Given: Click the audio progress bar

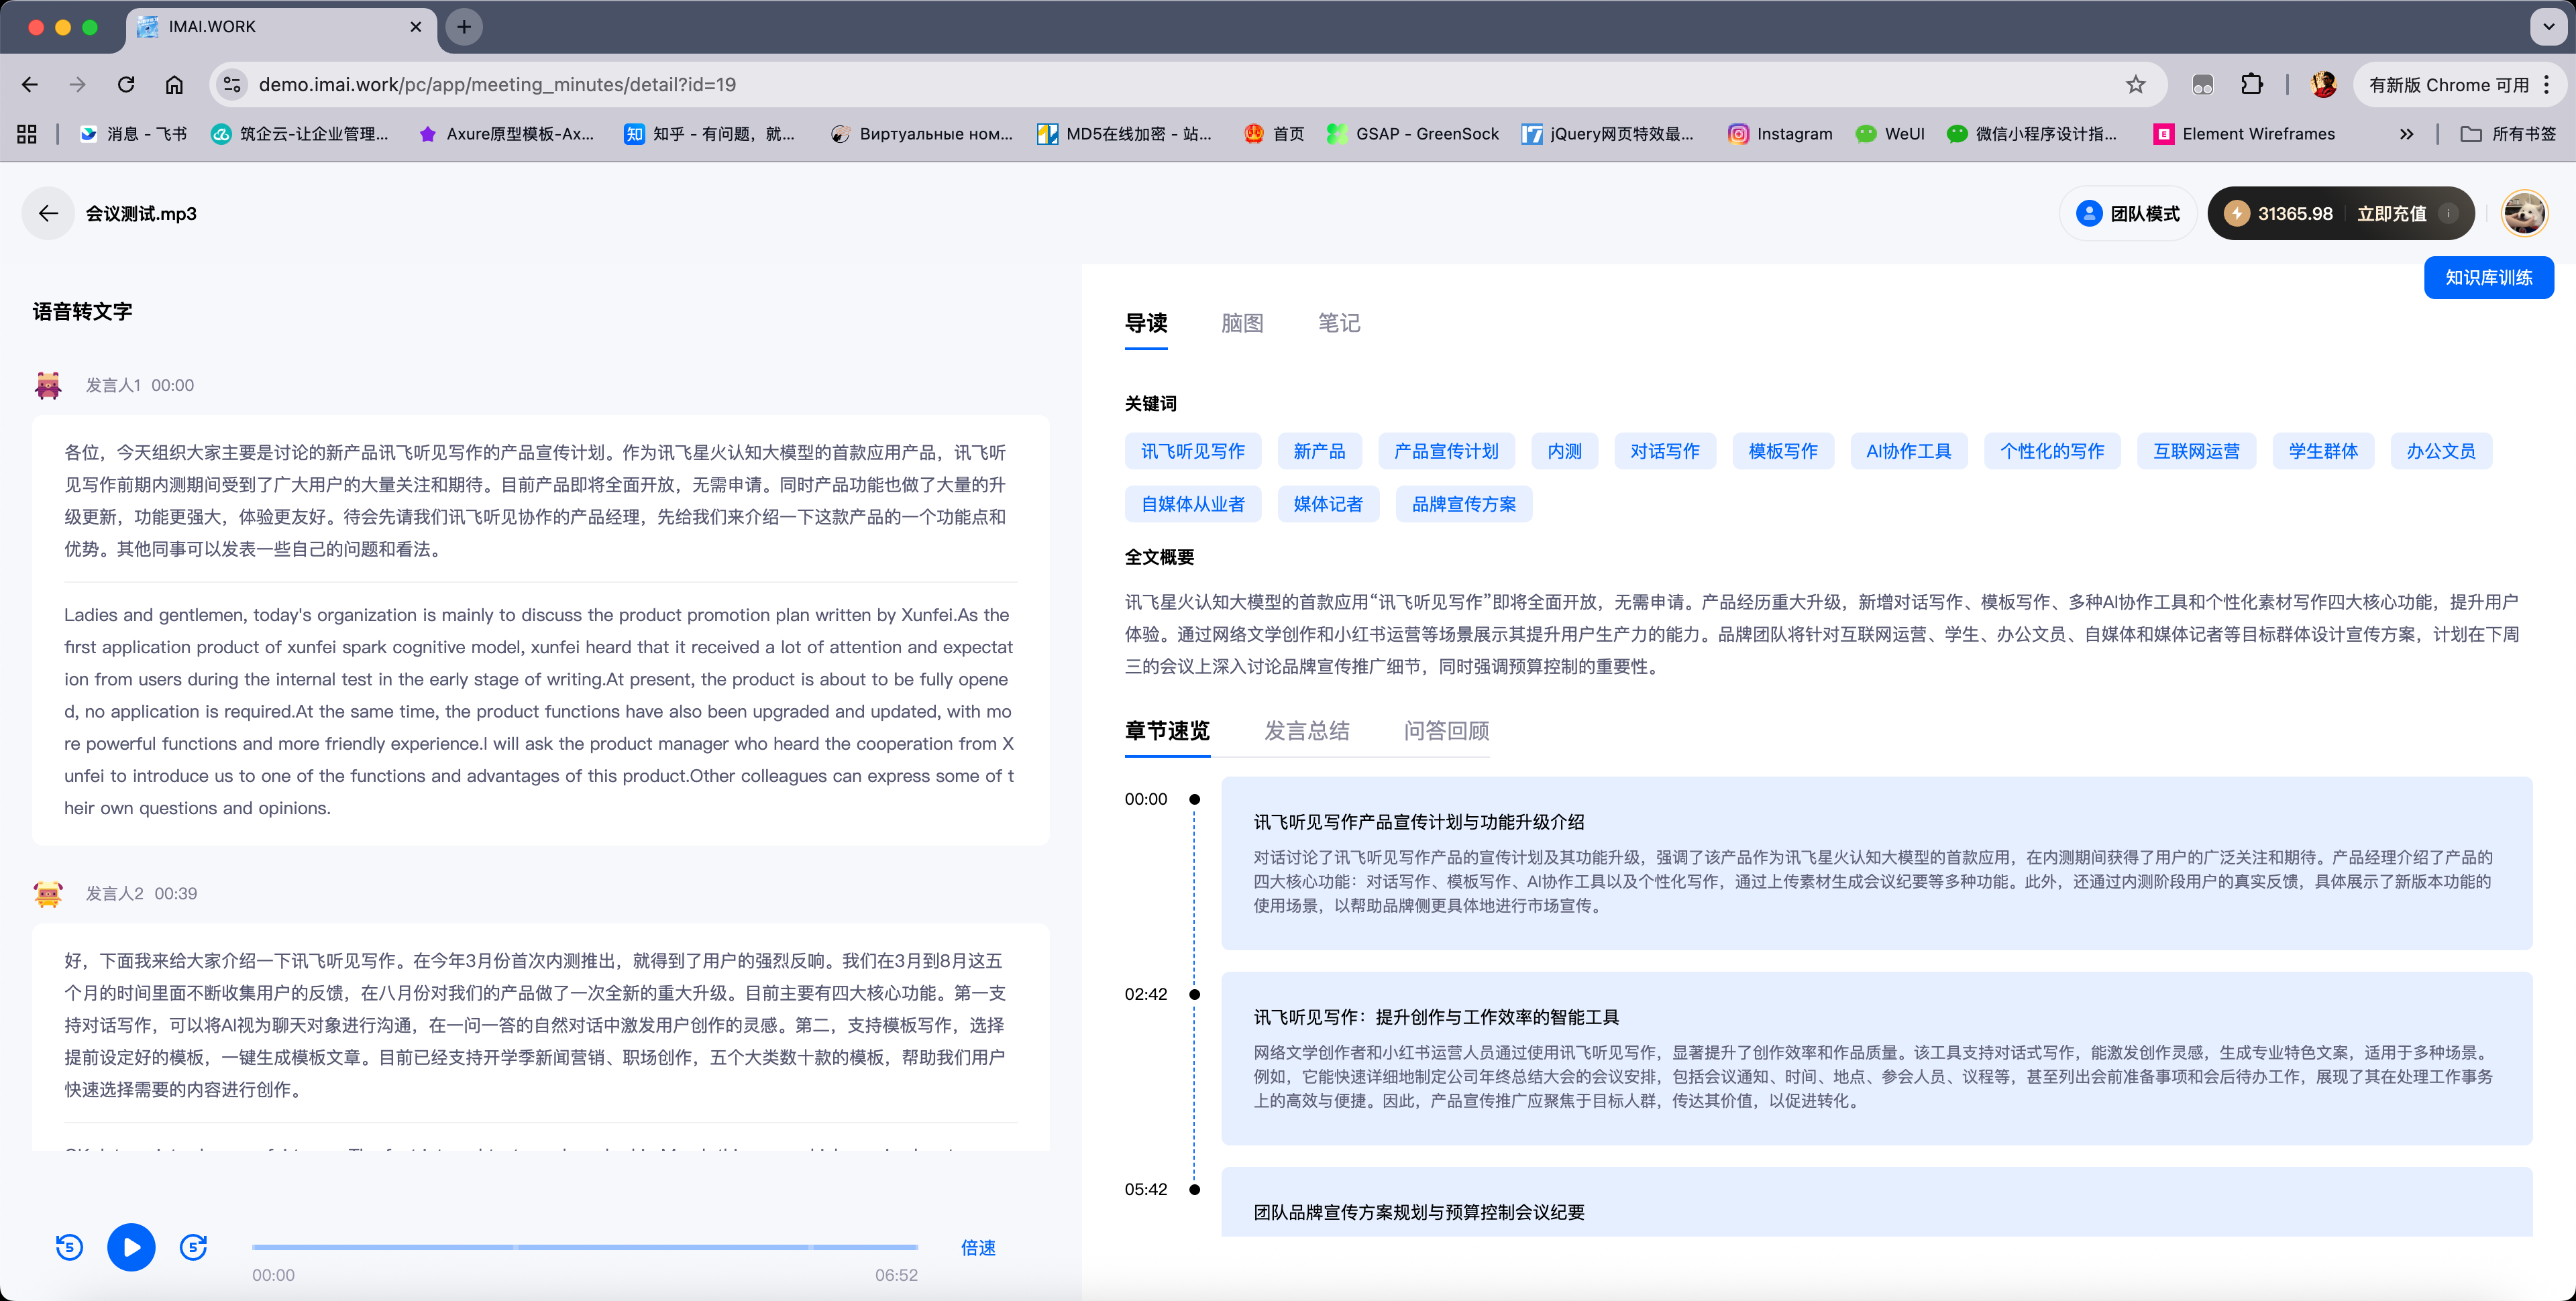Looking at the screenshot, I should pos(585,1248).
